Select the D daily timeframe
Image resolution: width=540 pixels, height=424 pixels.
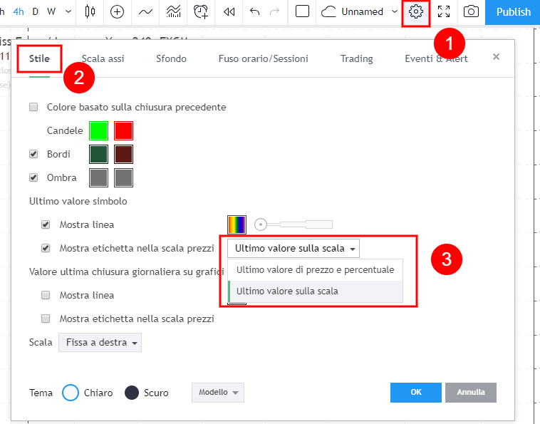pos(35,11)
